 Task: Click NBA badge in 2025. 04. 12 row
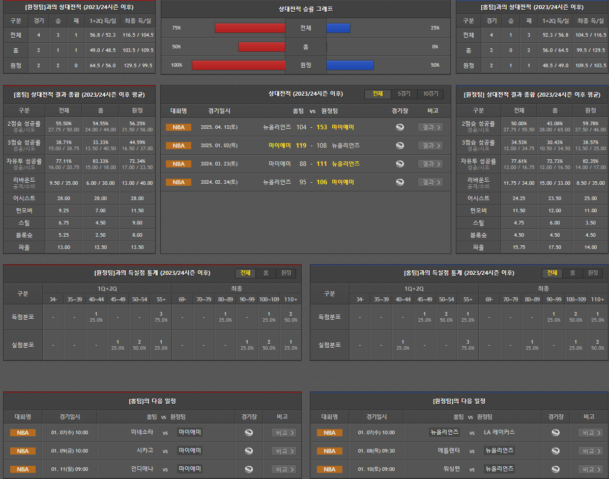179,127
